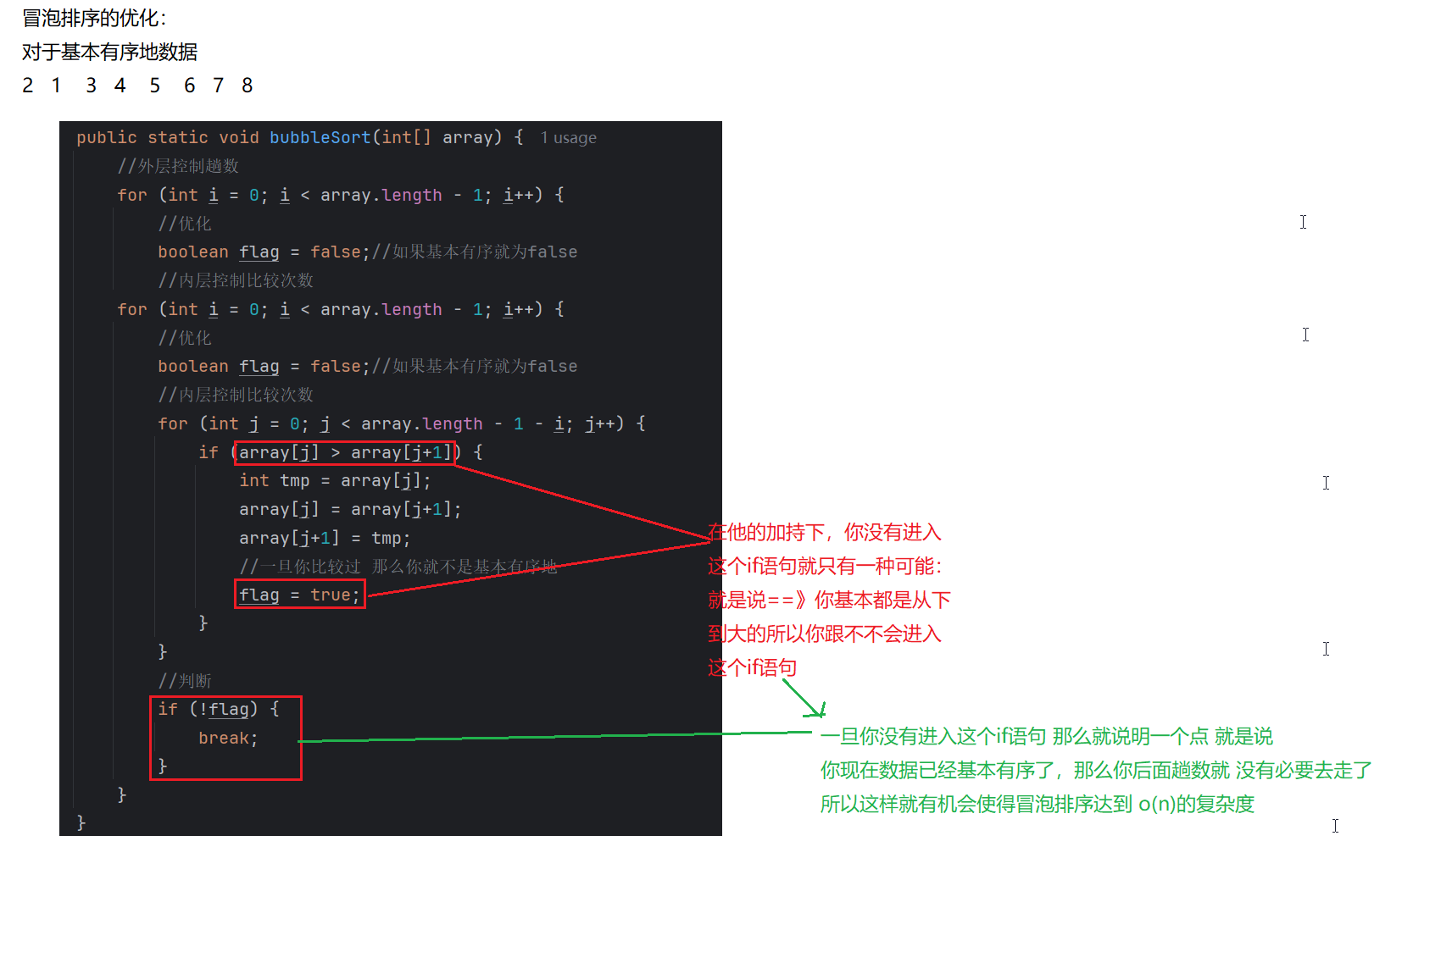Click the code line "array[j+1] = tmp;"
The image size is (1441, 963).
325,538
